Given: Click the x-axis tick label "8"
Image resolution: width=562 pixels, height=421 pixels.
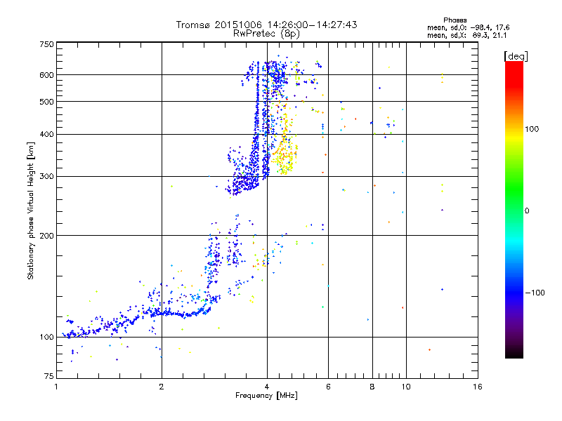Looking at the screenshot, I should (372, 387).
